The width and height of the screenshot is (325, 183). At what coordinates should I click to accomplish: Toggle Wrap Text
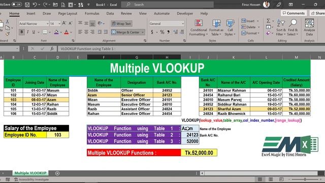[x=121, y=24]
